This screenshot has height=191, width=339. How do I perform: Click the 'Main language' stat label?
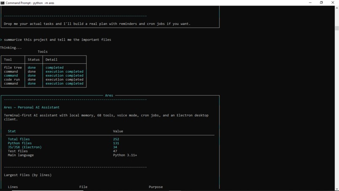(21, 155)
